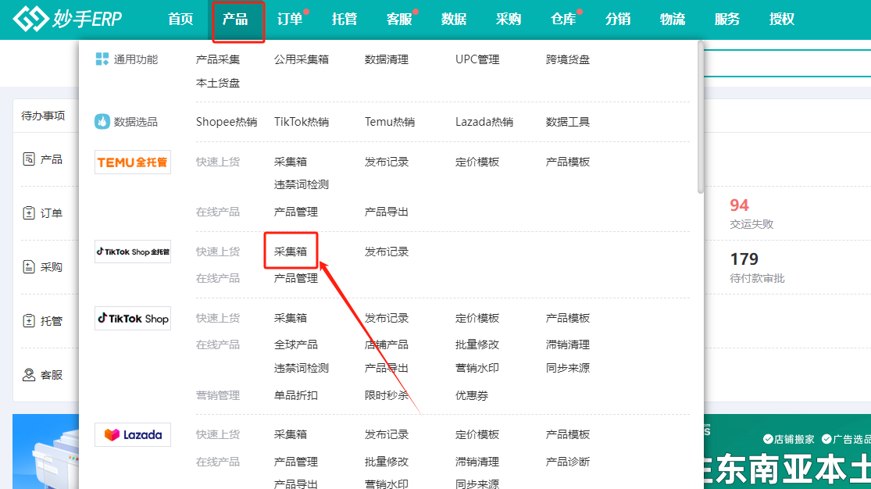Click the 客服 sidebar person icon
Viewport: 871px width, 489px height.
pyautogui.click(x=29, y=375)
